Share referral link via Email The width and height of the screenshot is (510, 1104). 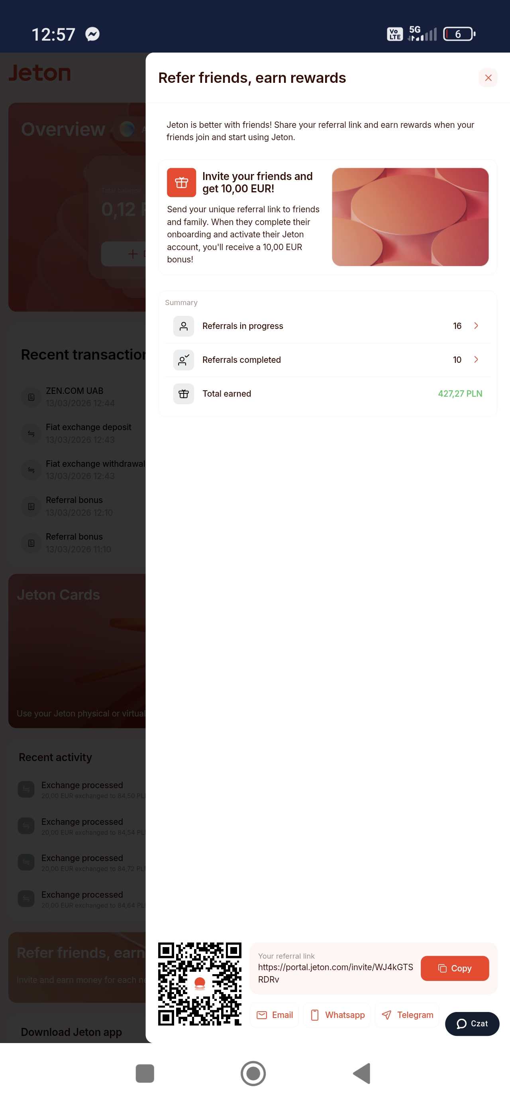pos(275,1015)
